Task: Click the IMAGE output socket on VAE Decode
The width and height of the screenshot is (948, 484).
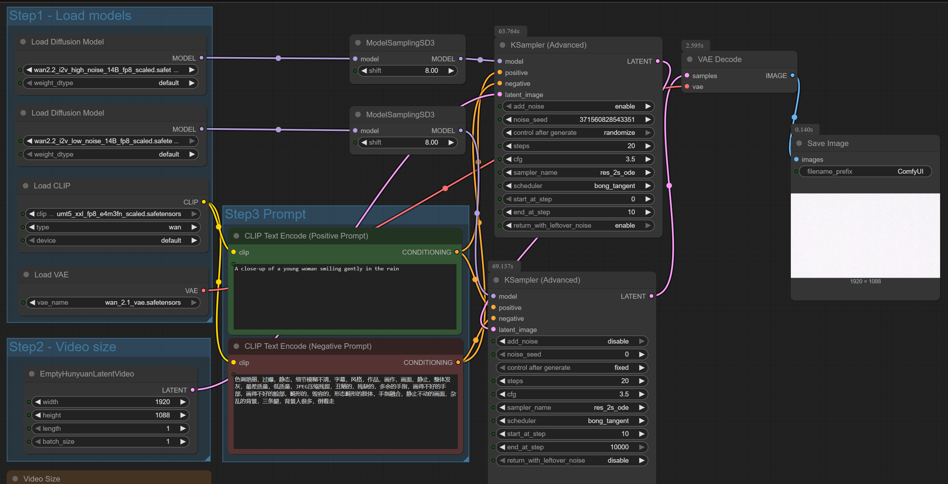Action: (x=793, y=75)
